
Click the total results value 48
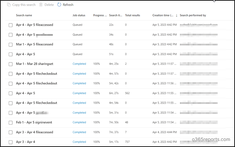[127, 122]
